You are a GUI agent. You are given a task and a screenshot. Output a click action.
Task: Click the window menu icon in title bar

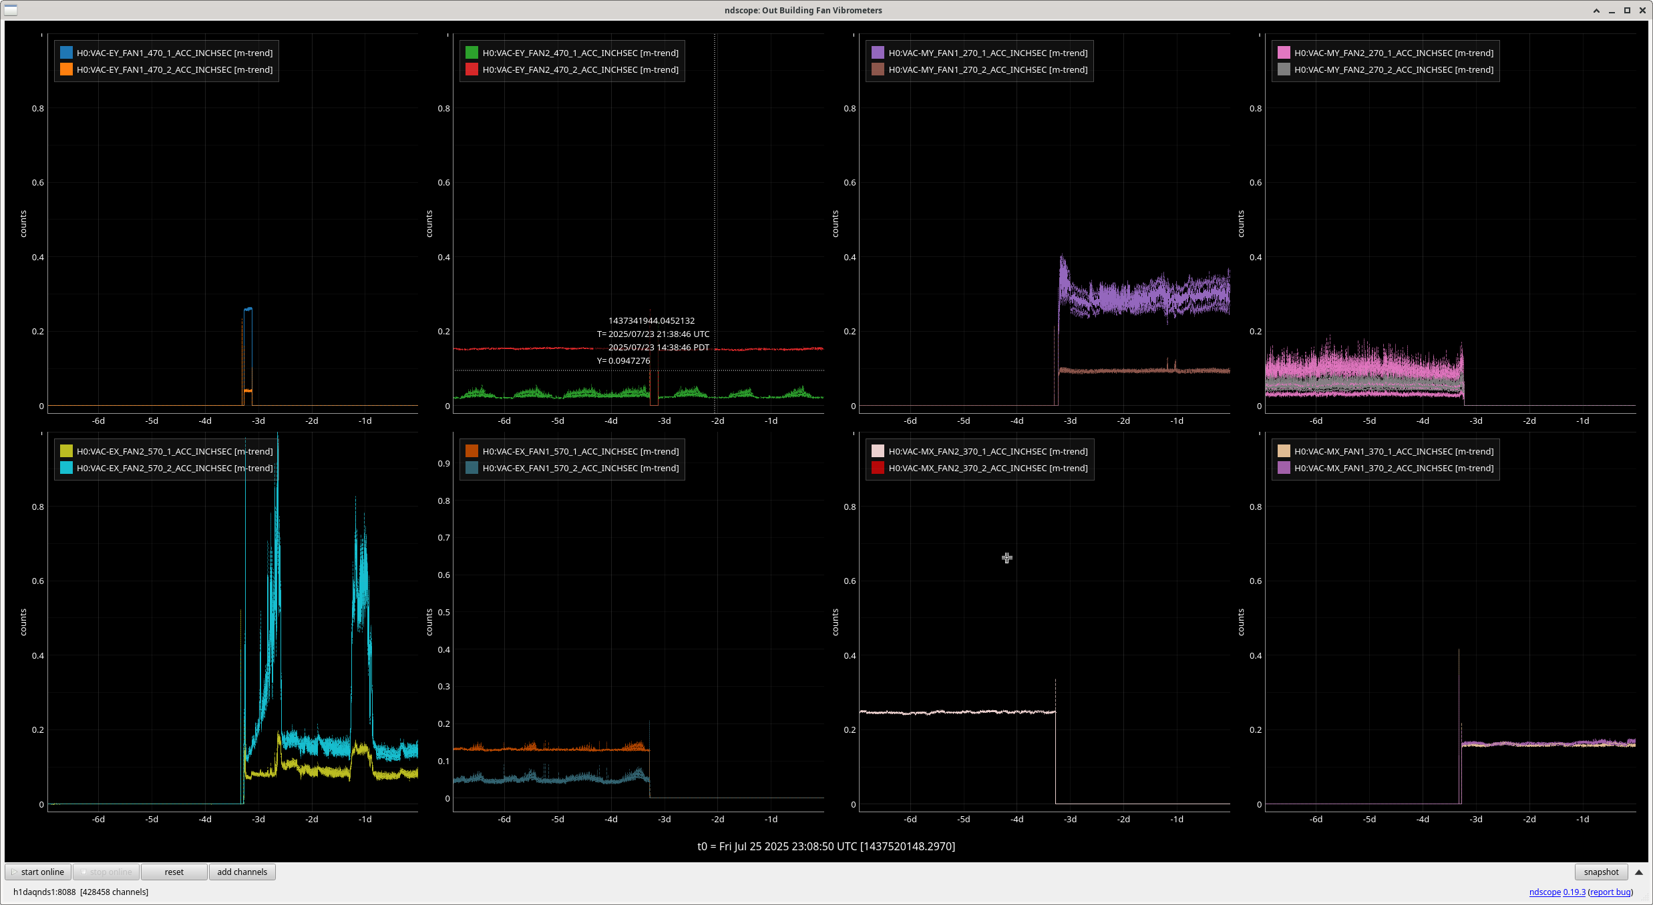click(x=11, y=10)
